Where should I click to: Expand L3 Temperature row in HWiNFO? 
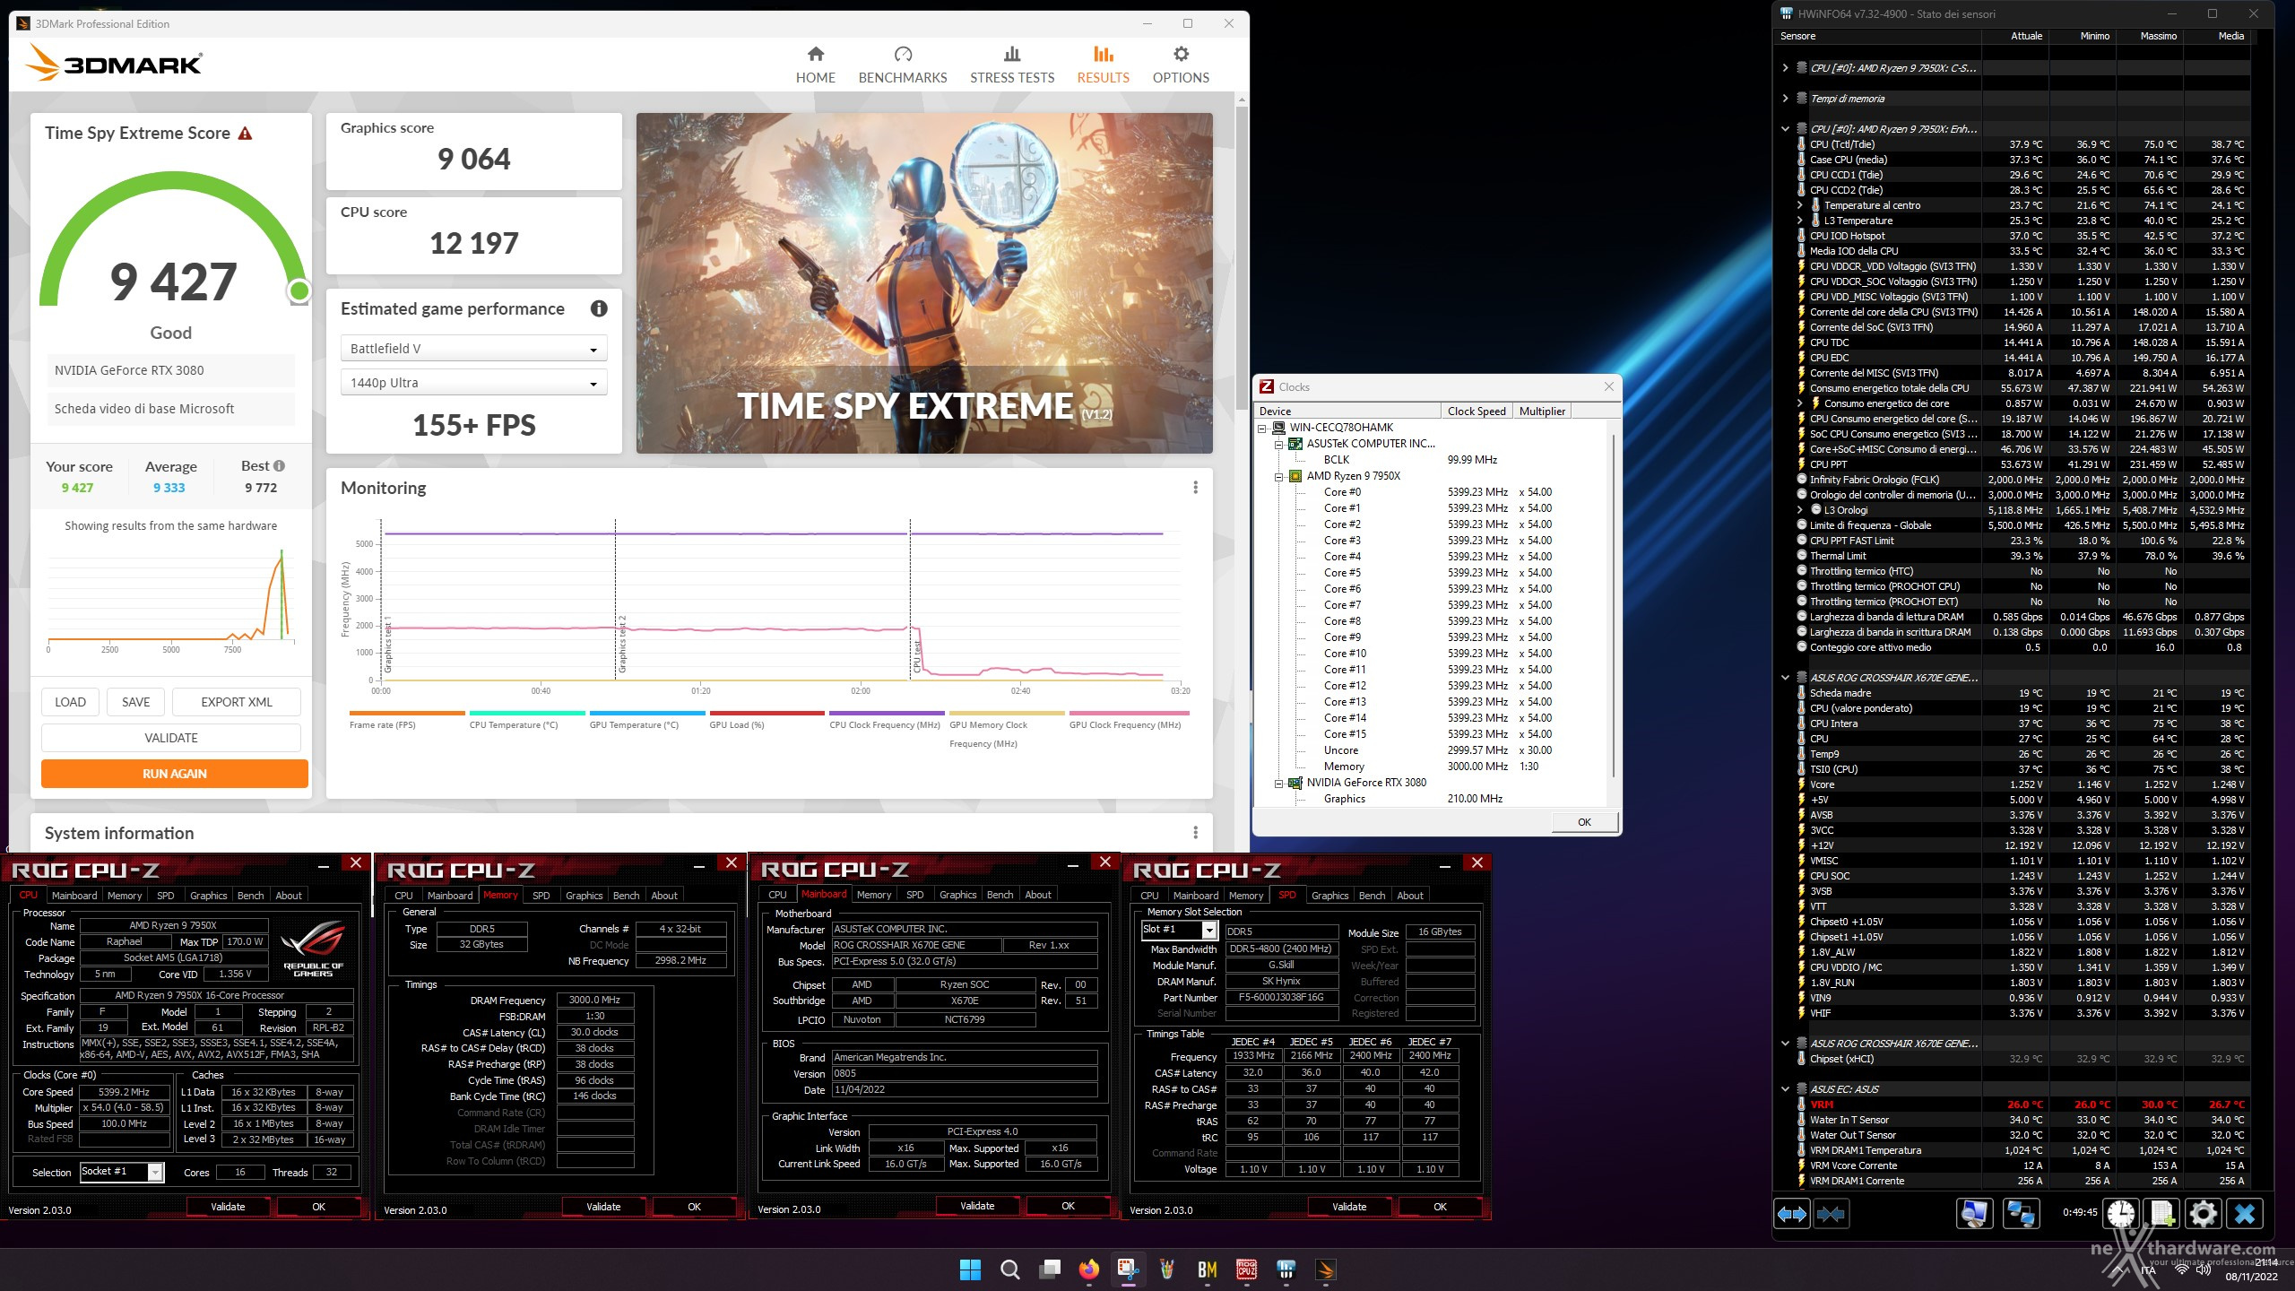(x=1799, y=221)
